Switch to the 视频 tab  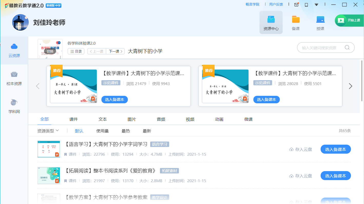(190, 119)
